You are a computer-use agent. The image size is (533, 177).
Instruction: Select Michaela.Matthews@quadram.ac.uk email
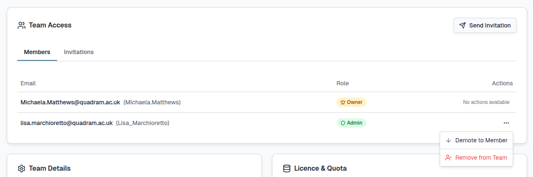click(x=71, y=102)
